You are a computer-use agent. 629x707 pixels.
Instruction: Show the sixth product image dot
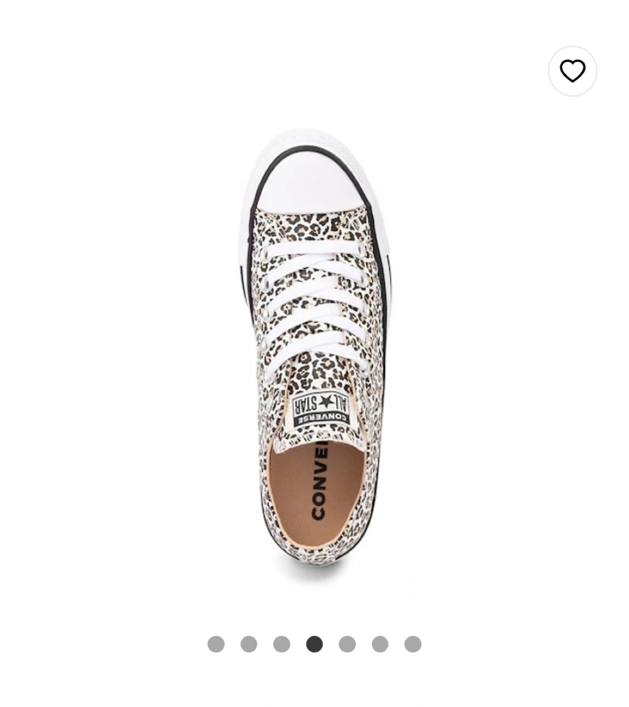[x=380, y=644]
